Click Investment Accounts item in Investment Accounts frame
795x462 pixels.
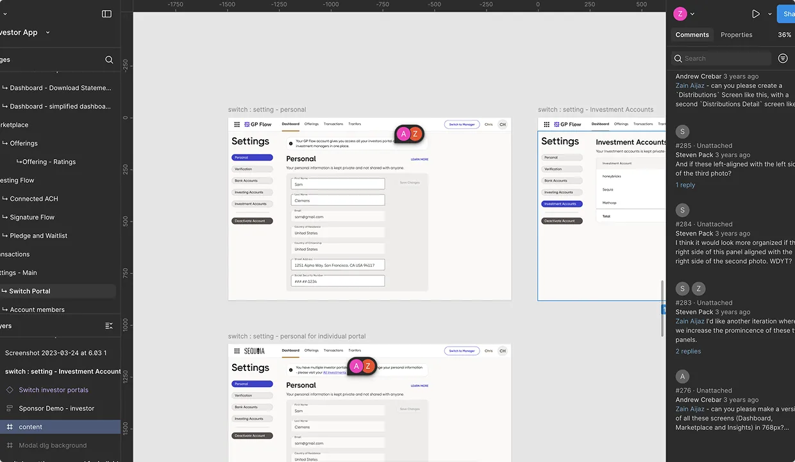(561, 204)
